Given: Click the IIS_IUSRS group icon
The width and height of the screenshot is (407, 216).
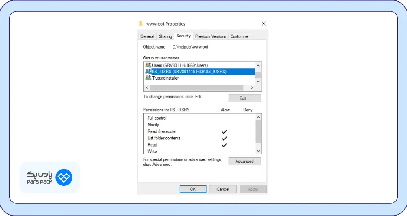Looking at the screenshot, I should (148, 72).
